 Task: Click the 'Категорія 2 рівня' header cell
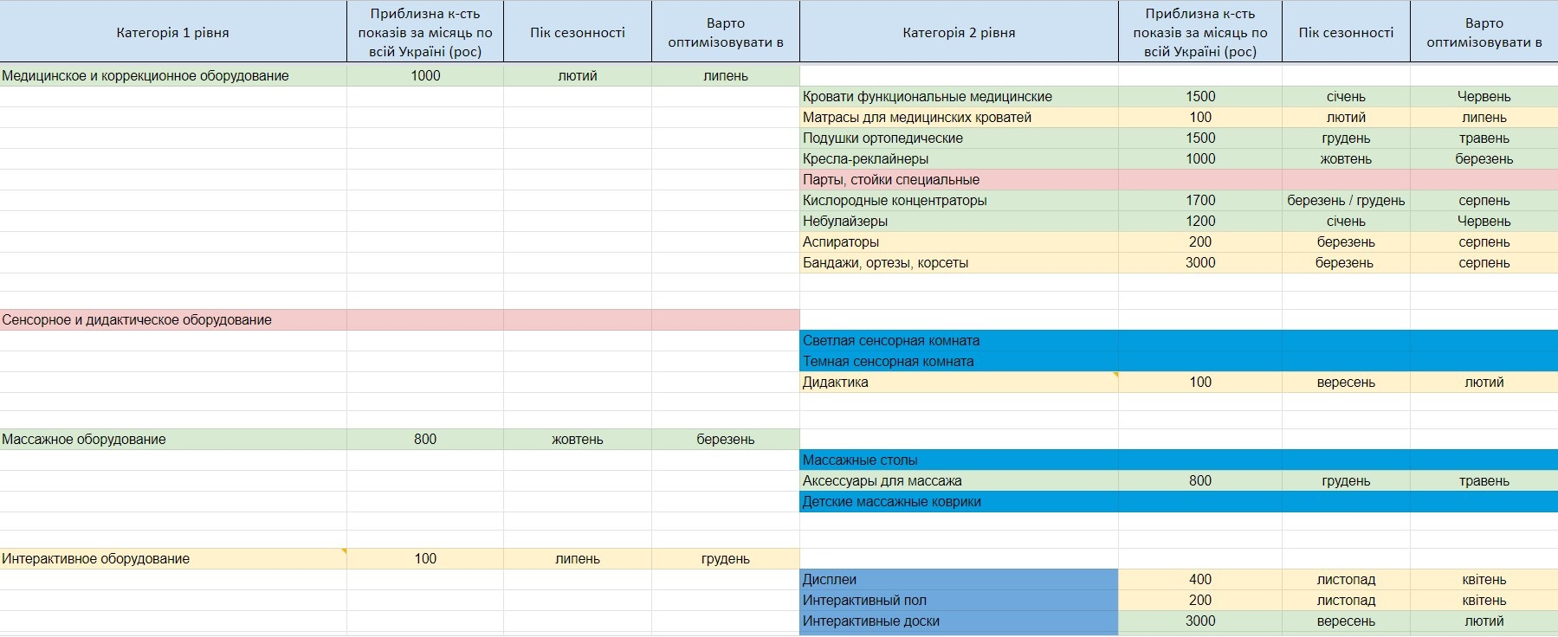[x=959, y=32]
